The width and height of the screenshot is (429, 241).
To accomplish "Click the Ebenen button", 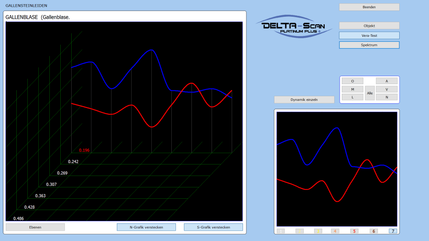I will coord(35,227).
